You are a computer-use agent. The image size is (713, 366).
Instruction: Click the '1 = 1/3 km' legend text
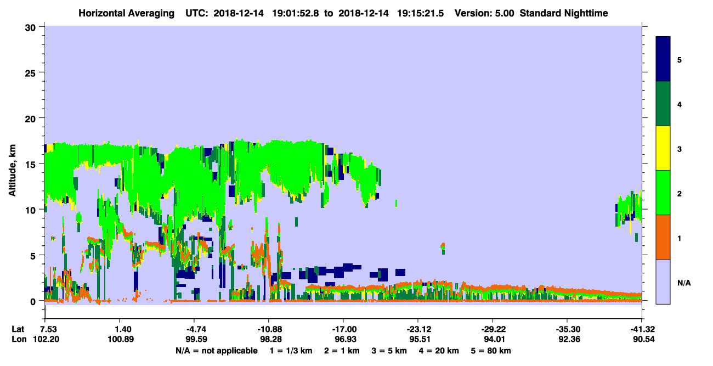(x=292, y=351)
